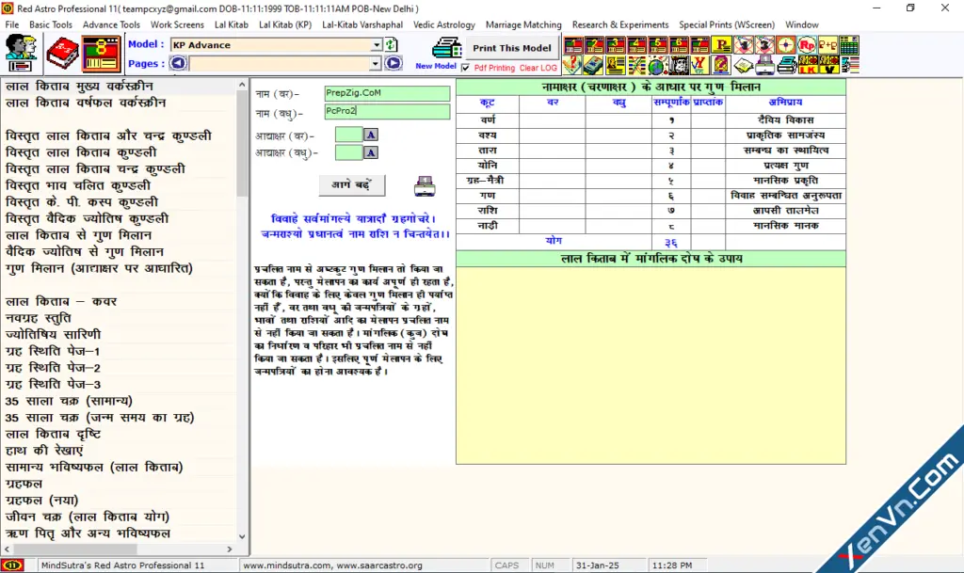Open worksheet screen 5 icon

coord(657,45)
